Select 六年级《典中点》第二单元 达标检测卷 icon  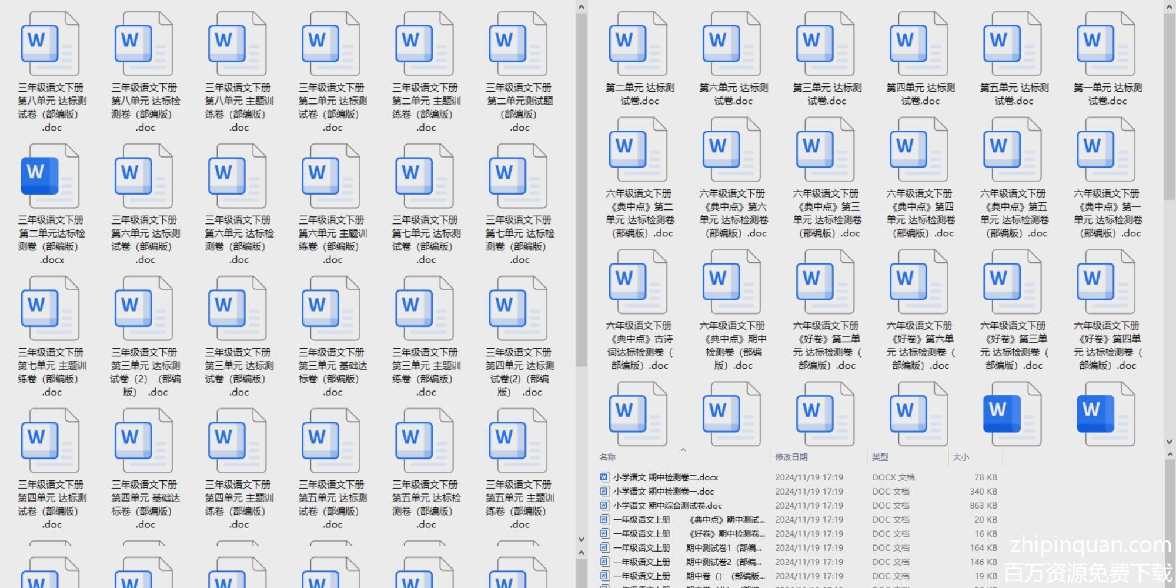[639, 149]
